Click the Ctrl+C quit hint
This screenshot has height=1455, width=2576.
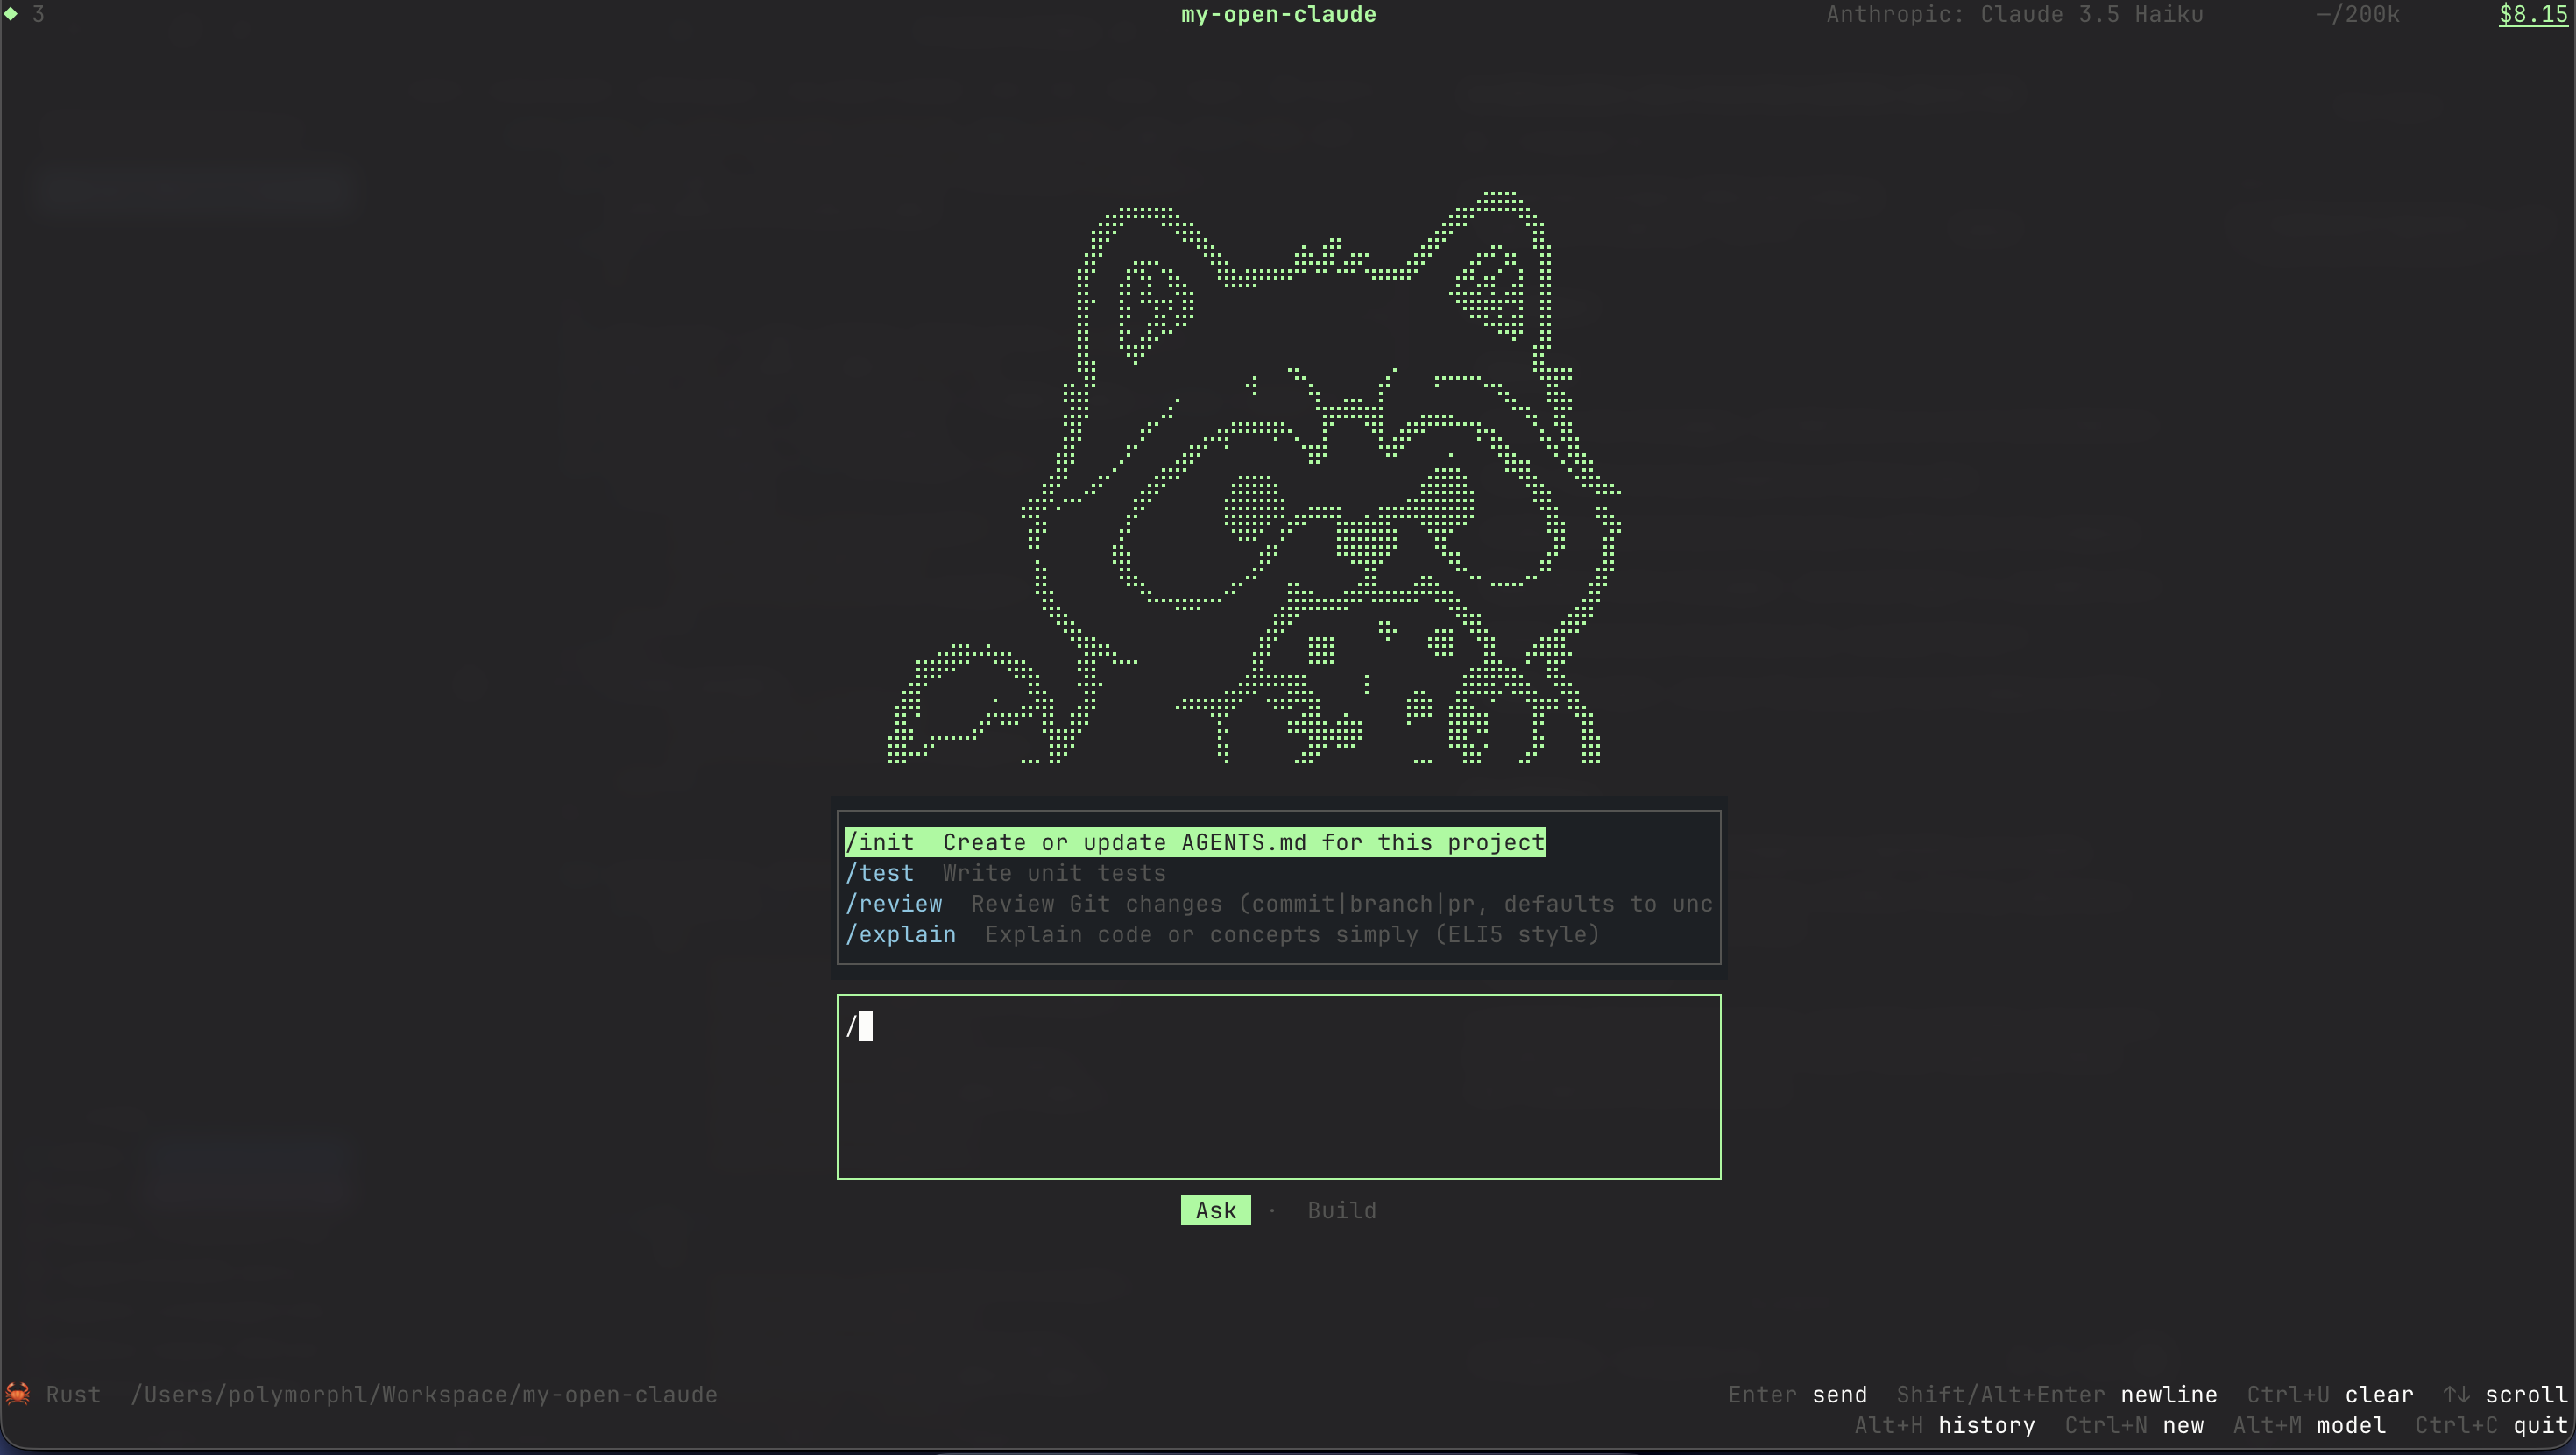(2491, 1425)
